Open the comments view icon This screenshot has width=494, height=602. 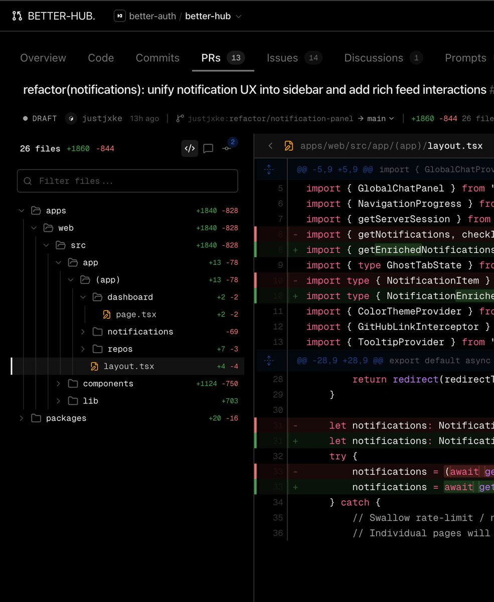208,148
